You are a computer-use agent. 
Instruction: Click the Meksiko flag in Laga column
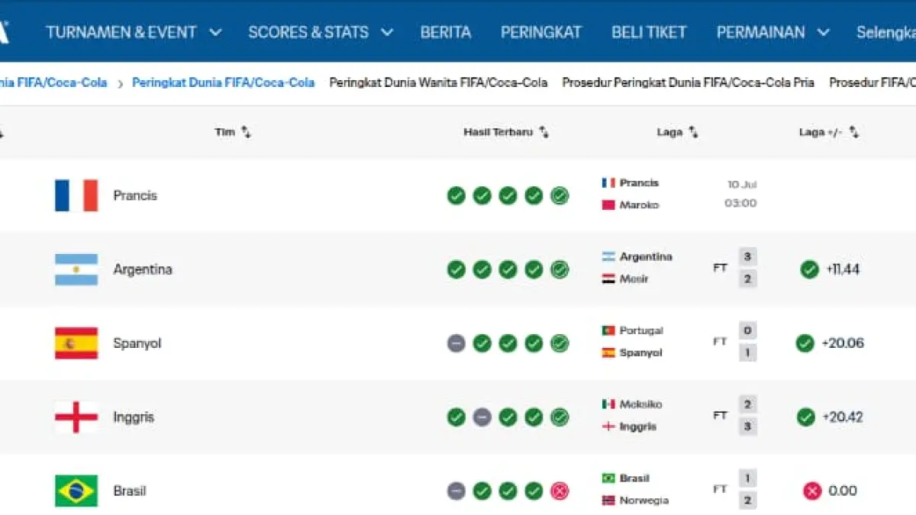click(x=608, y=404)
